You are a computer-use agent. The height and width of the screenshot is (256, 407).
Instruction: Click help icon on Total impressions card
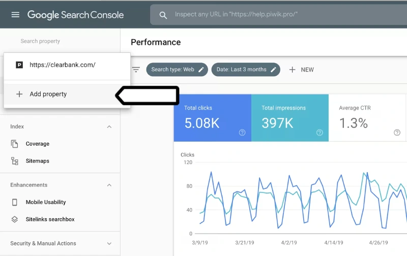tap(319, 133)
